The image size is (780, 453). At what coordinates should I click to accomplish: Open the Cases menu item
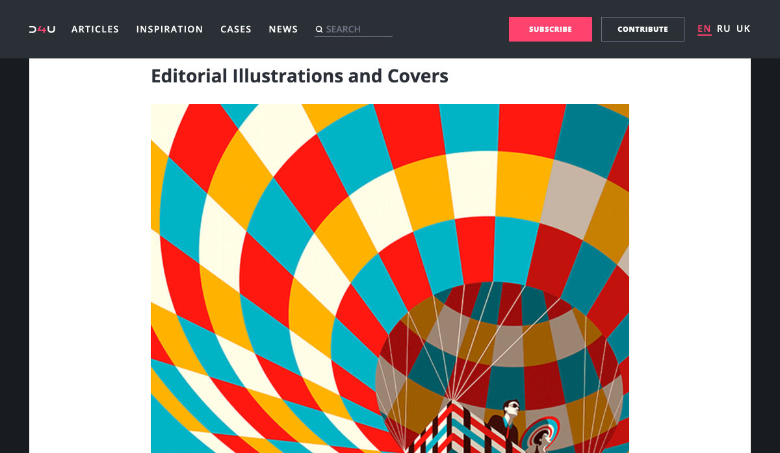[x=236, y=29]
